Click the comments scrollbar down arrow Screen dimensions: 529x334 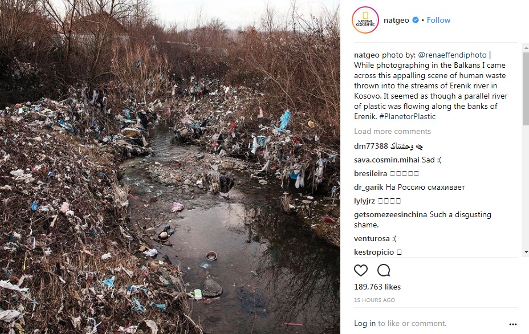(x=526, y=252)
